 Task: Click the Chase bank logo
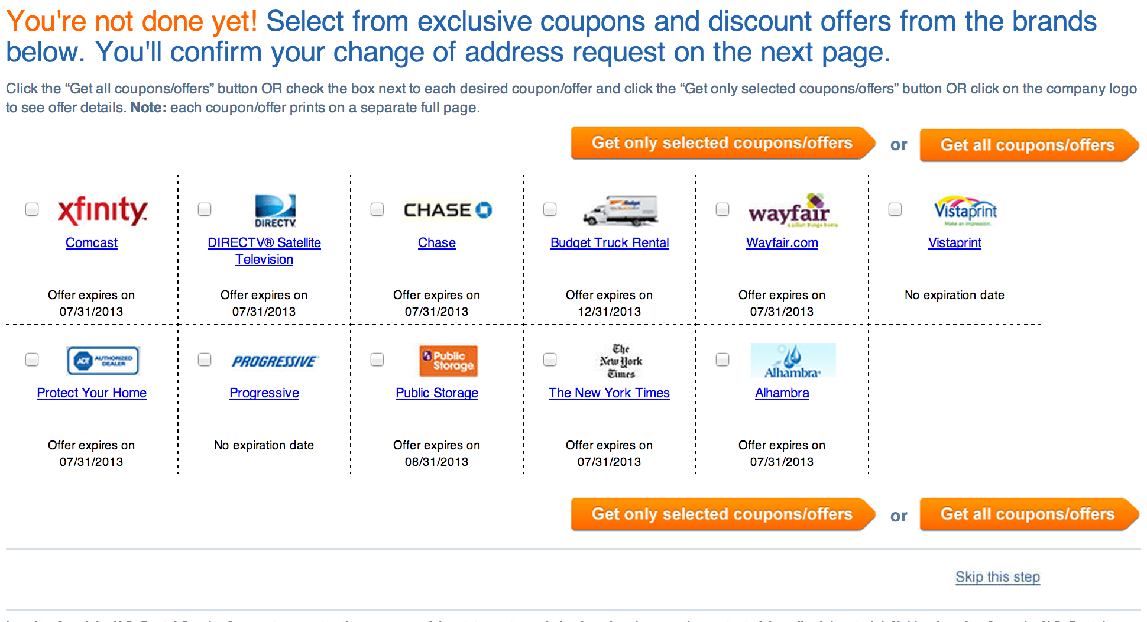click(448, 210)
